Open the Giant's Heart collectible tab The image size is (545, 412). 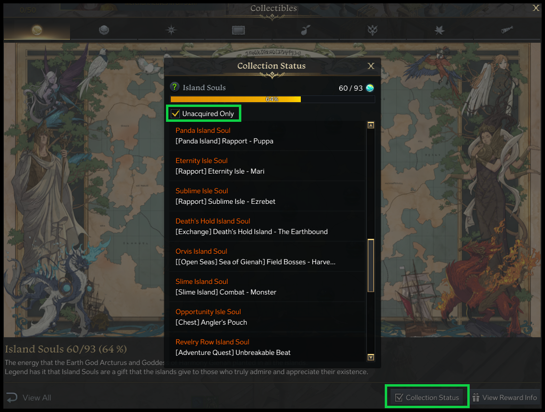(x=104, y=30)
